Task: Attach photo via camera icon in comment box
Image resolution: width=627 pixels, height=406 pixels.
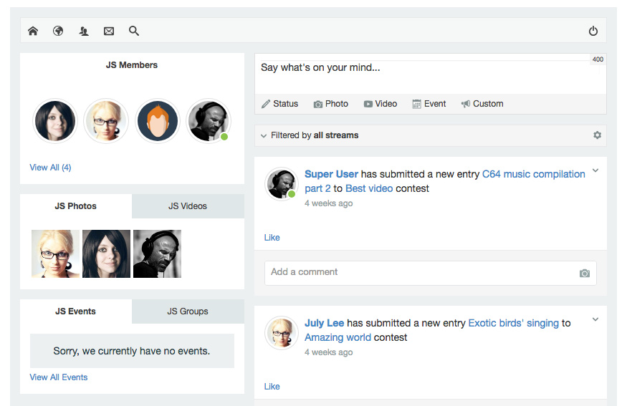Action: (585, 274)
